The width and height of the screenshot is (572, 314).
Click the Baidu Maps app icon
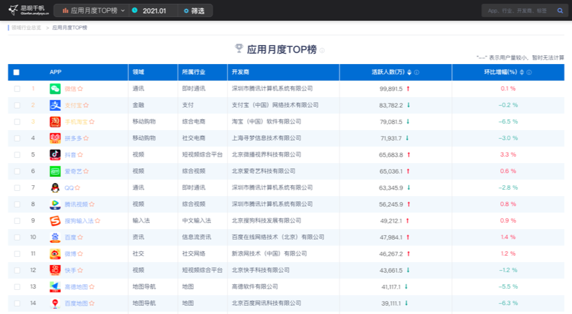coord(55,303)
